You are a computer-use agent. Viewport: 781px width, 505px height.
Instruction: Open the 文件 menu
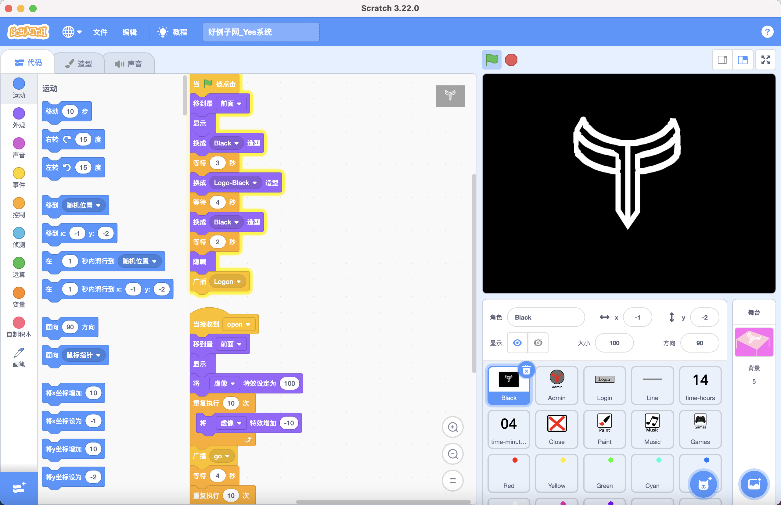pyautogui.click(x=100, y=32)
